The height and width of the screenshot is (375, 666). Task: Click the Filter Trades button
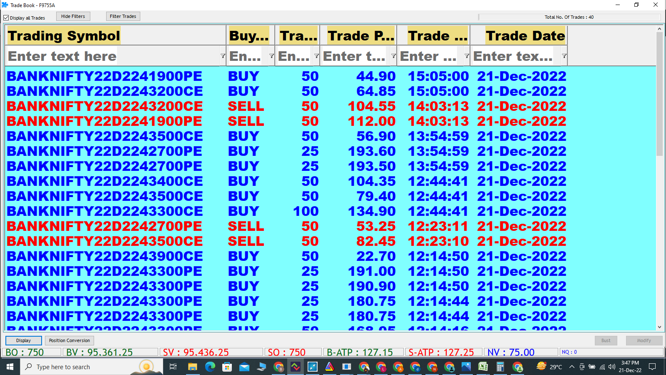coord(123,16)
